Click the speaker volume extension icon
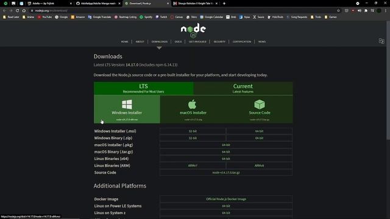Screen dimensions: 390x219 pos(360,11)
